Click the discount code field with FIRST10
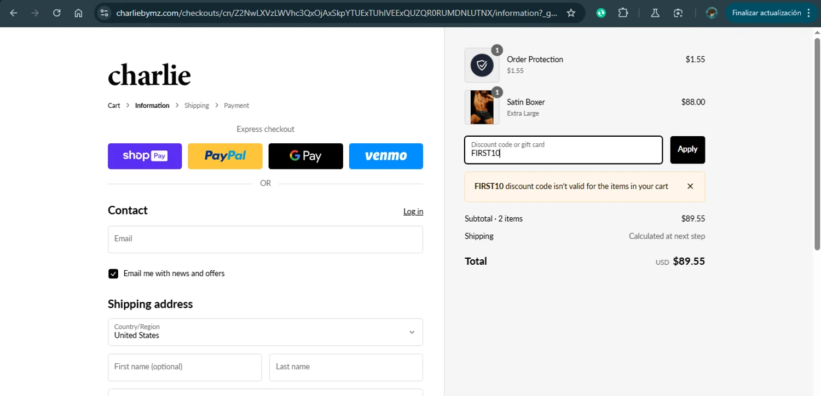 point(563,150)
